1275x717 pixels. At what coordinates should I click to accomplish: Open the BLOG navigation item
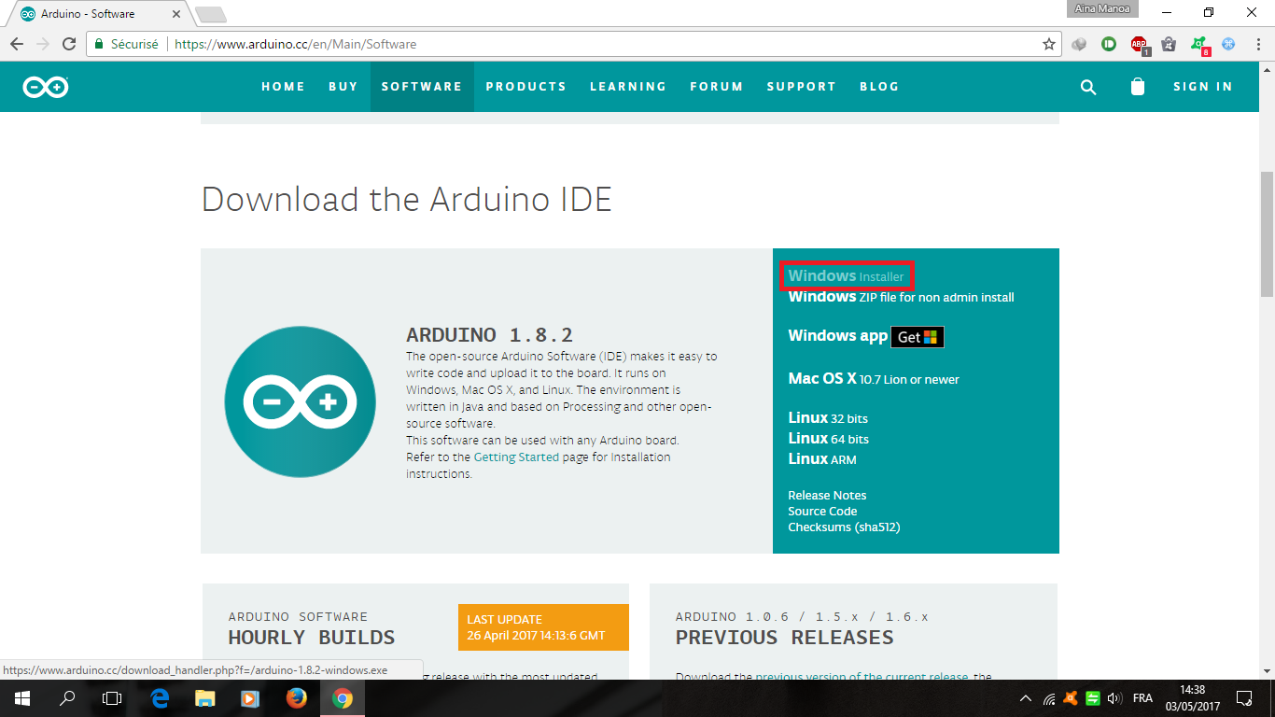tap(879, 87)
